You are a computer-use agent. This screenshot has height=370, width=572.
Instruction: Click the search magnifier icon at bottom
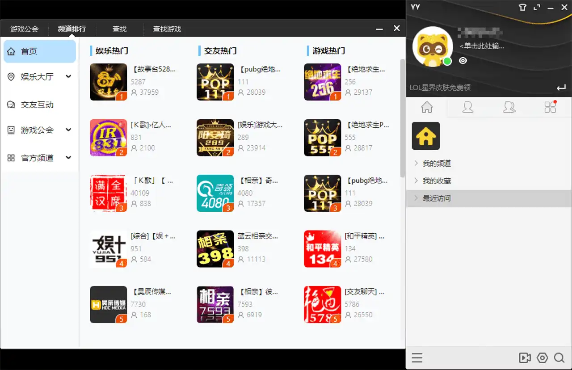tap(559, 358)
